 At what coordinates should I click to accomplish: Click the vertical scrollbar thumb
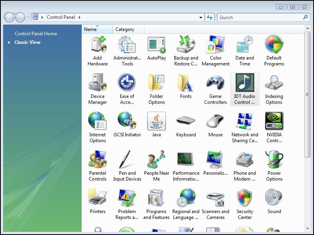[308, 94]
